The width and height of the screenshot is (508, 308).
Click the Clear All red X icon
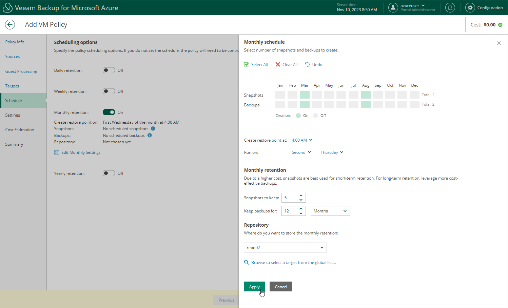tap(278, 64)
